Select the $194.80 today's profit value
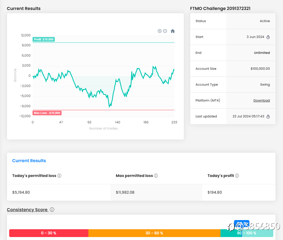The height and width of the screenshot is (240, 283). [215, 192]
